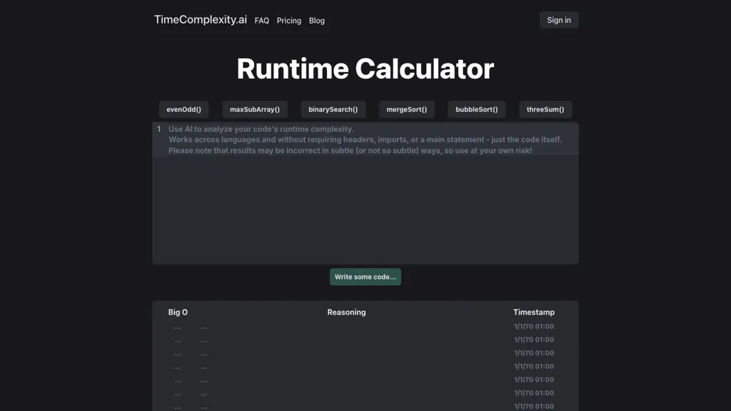The width and height of the screenshot is (731, 411).
Task: Load the binarySearch() example snippet
Action: click(333, 109)
